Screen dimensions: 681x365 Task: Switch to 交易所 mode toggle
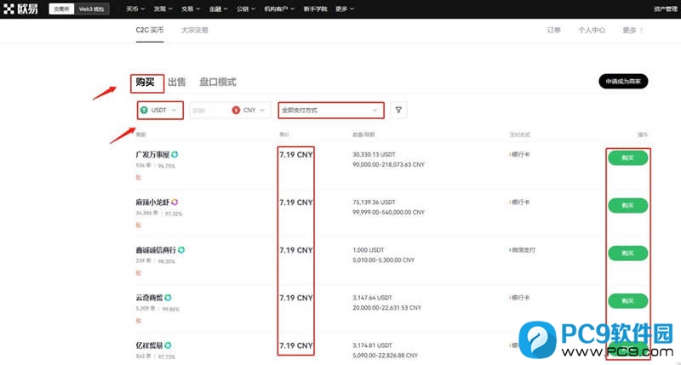[x=61, y=9]
